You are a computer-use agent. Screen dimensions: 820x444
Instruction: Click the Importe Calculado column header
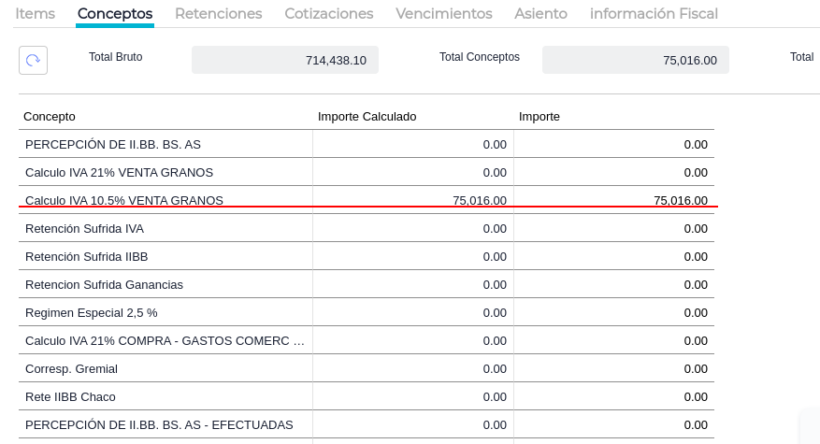(x=367, y=117)
